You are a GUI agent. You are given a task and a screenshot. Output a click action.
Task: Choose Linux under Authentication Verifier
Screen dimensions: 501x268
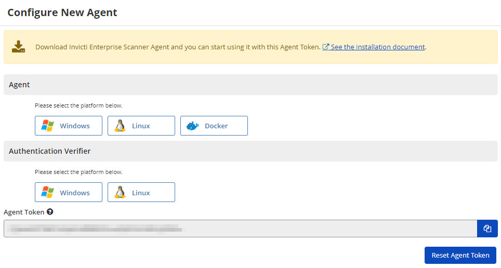tap(141, 192)
